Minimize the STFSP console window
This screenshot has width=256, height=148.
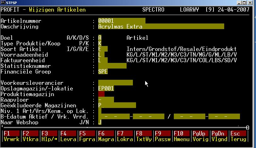[239, 3]
